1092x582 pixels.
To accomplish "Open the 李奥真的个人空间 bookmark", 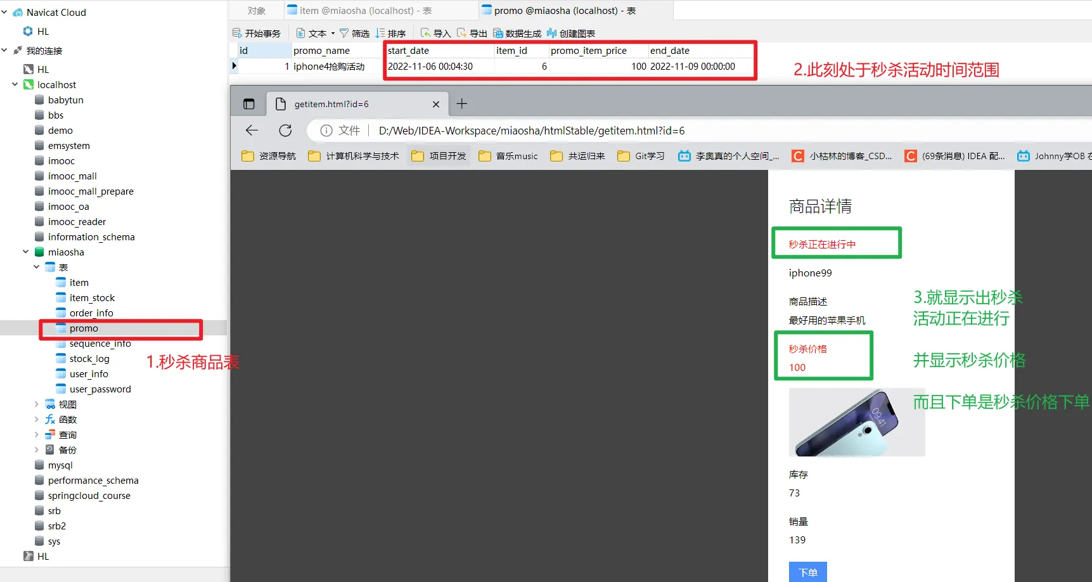I will coord(729,156).
